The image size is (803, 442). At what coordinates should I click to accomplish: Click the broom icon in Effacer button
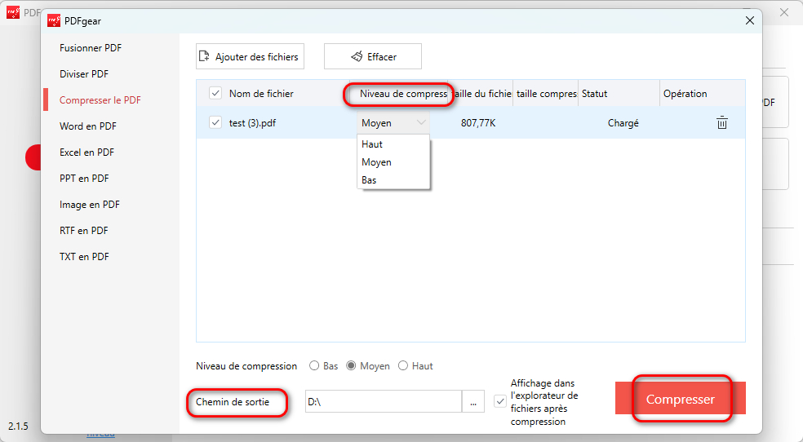coord(357,56)
